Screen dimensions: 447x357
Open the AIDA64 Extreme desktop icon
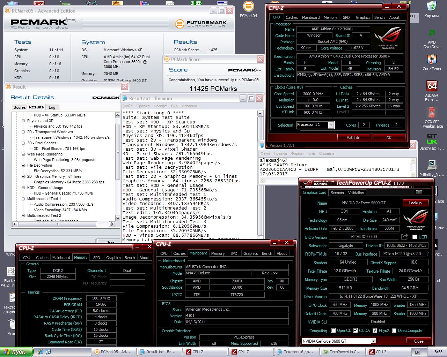(432, 91)
